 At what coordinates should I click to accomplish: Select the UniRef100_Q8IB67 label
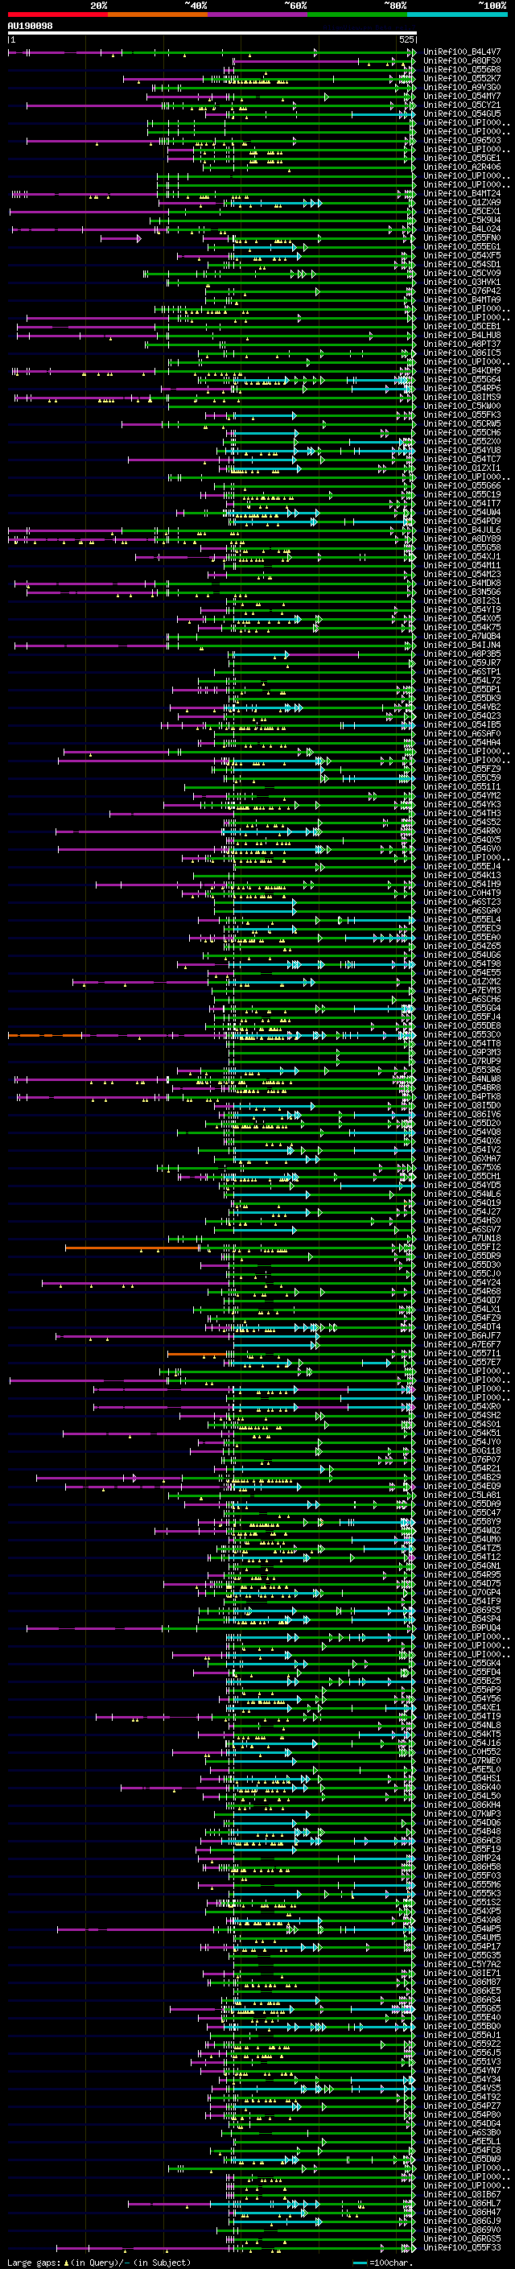(462, 2194)
